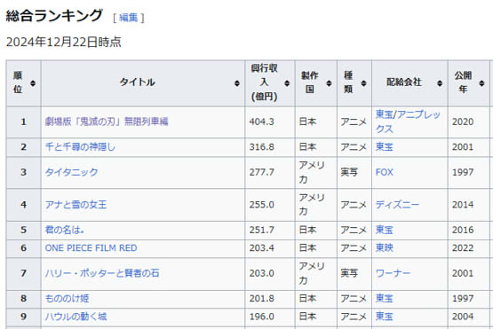Click ワーナー distributor link
Image resolution: width=493 pixels, height=329 pixels.
(393, 273)
